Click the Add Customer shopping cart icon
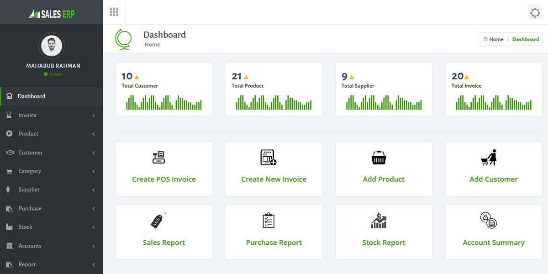Screen dimensions: 548x274 [x=489, y=158]
